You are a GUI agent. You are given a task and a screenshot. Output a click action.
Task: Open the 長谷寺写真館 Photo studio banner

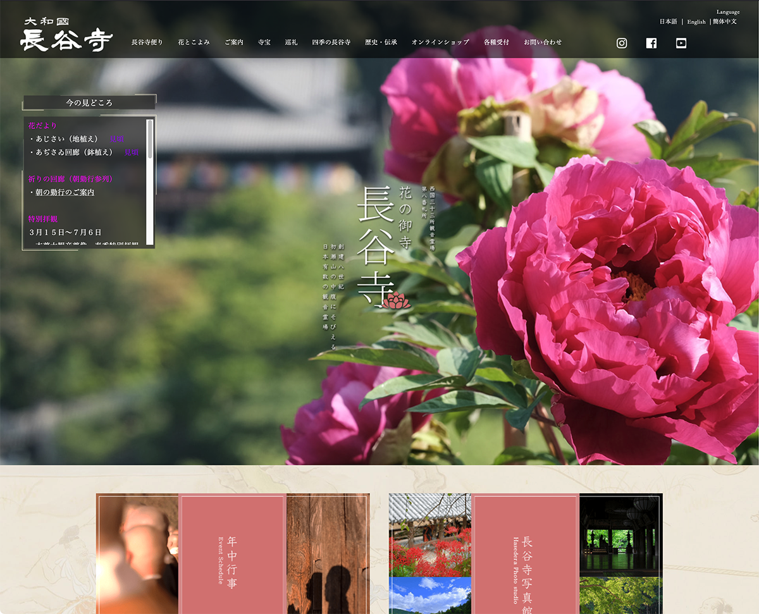coord(526,554)
